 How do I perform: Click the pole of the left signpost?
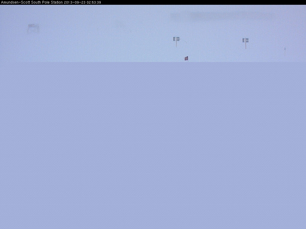tap(176, 44)
